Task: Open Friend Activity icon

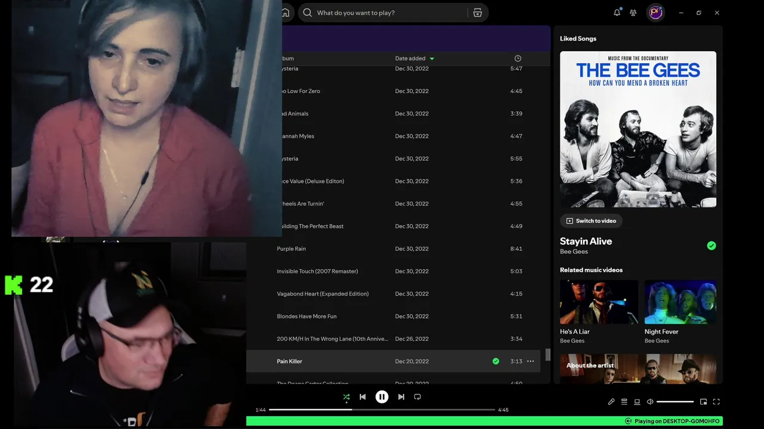Action: pyautogui.click(x=633, y=13)
